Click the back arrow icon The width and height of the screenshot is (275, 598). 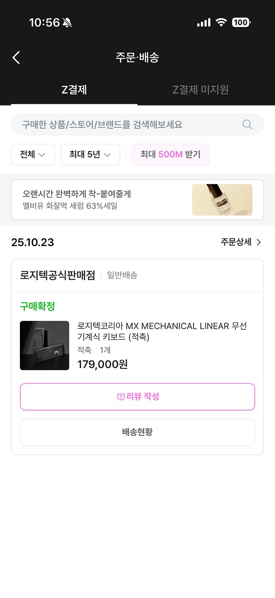[16, 57]
